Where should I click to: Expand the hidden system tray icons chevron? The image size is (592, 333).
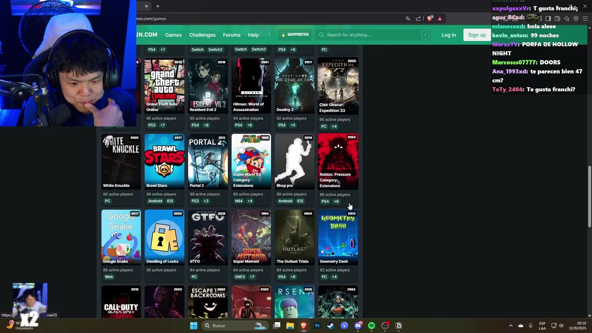click(x=511, y=326)
